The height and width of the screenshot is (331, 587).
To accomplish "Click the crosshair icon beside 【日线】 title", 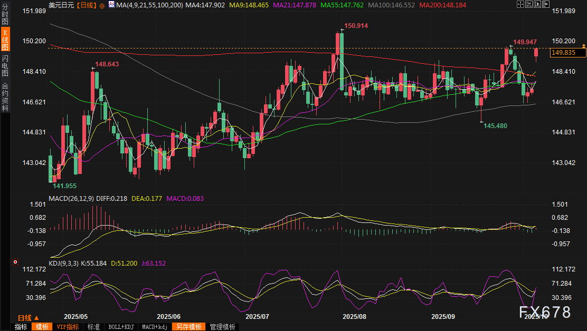I will point(102,5).
